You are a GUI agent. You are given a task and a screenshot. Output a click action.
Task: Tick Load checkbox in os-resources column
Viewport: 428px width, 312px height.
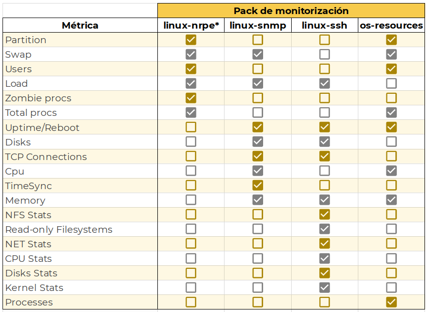point(391,83)
